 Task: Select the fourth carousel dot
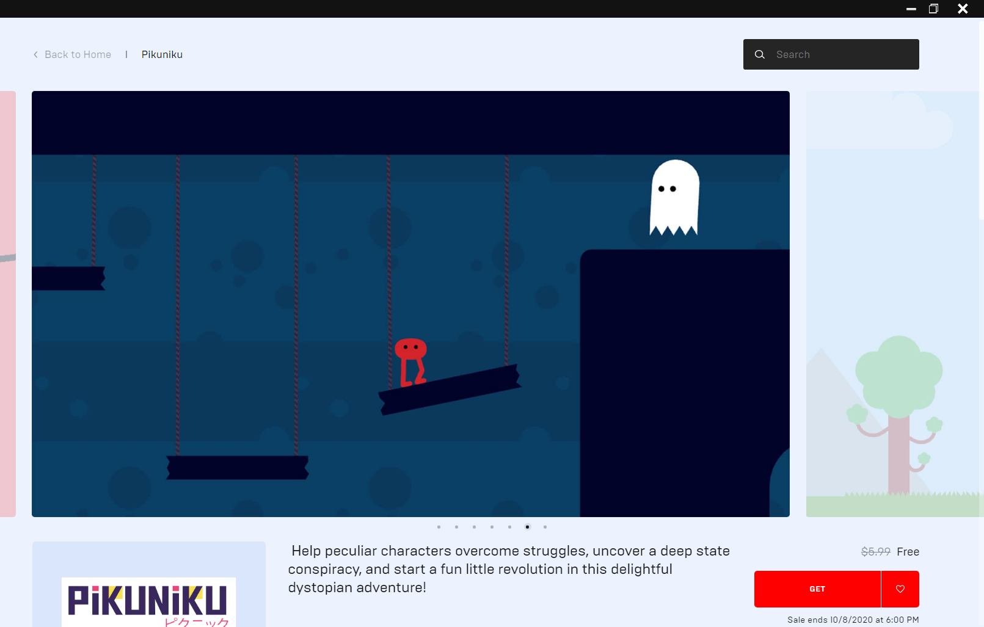click(x=492, y=527)
